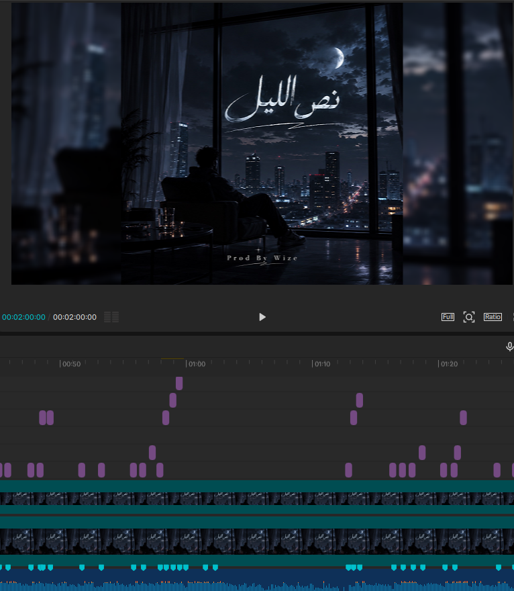Select the upper video clip thumbnail strip
514x591 pixels.
tap(257, 498)
